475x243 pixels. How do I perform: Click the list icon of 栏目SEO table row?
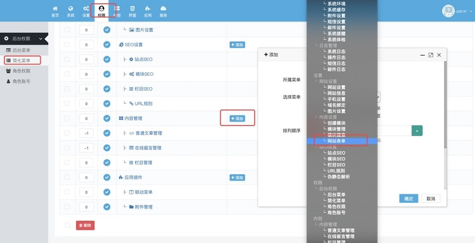click(131, 89)
